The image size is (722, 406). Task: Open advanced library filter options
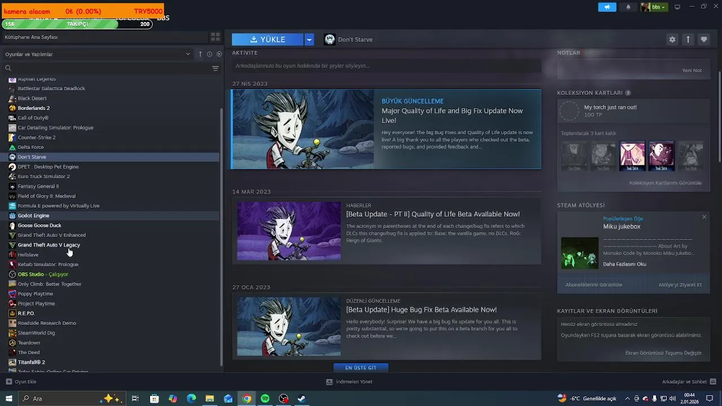(x=215, y=68)
